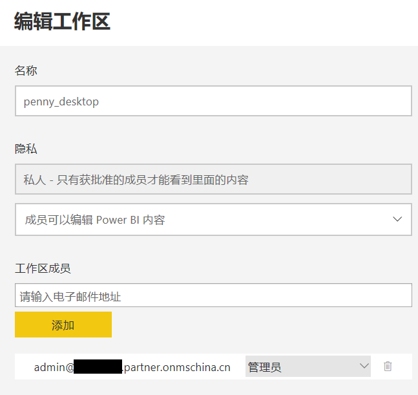Image resolution: width=418 pixels, height=395 pixels.
Task: Click the 名称 field label
Action: [26, 70]
